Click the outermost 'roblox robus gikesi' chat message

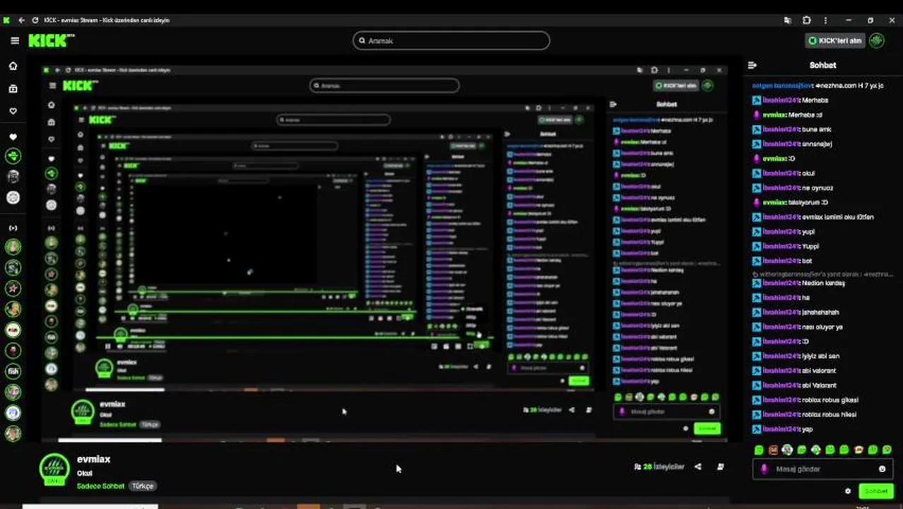point(806,400)
